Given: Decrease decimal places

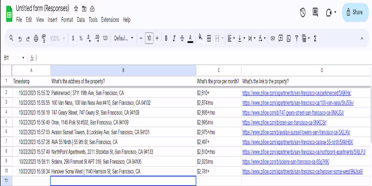Looking at the screenshot, I should 89,39.
